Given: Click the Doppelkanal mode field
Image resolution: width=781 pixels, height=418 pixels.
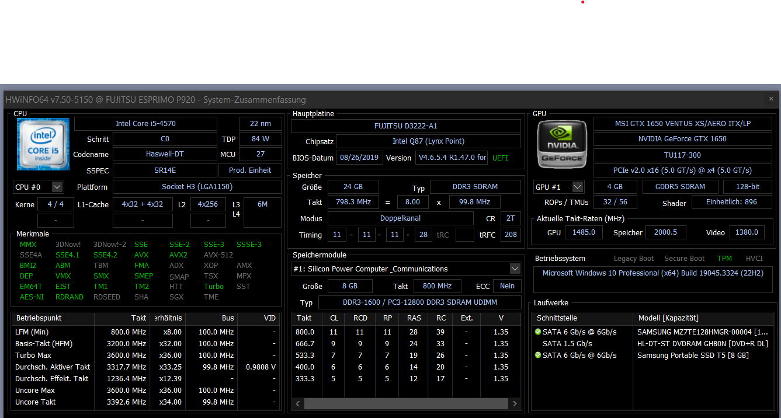Looking at the screenshot, I should (400, 218).
